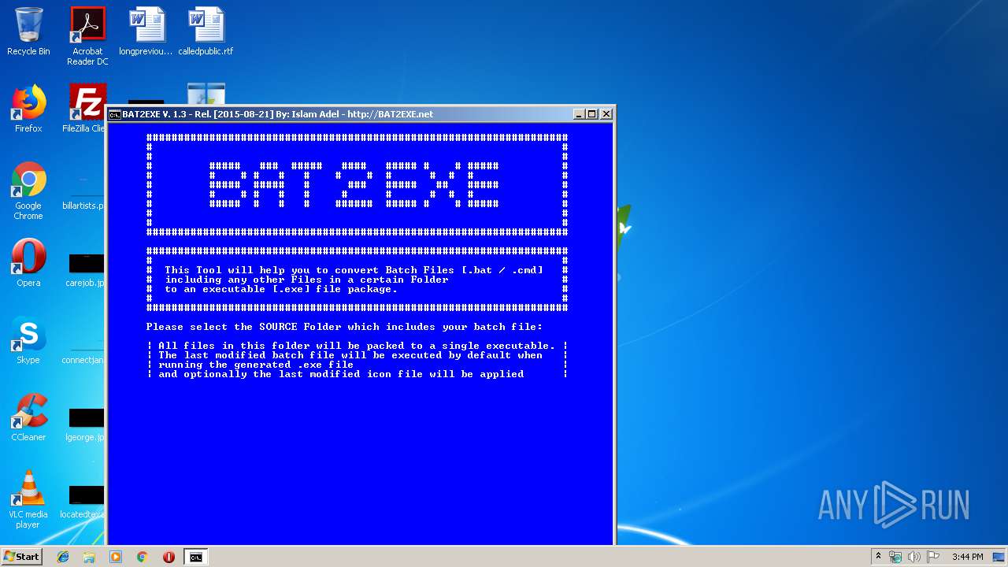
Task: Select the calledpublic.rtf document icon
Action: click(206, 31)
